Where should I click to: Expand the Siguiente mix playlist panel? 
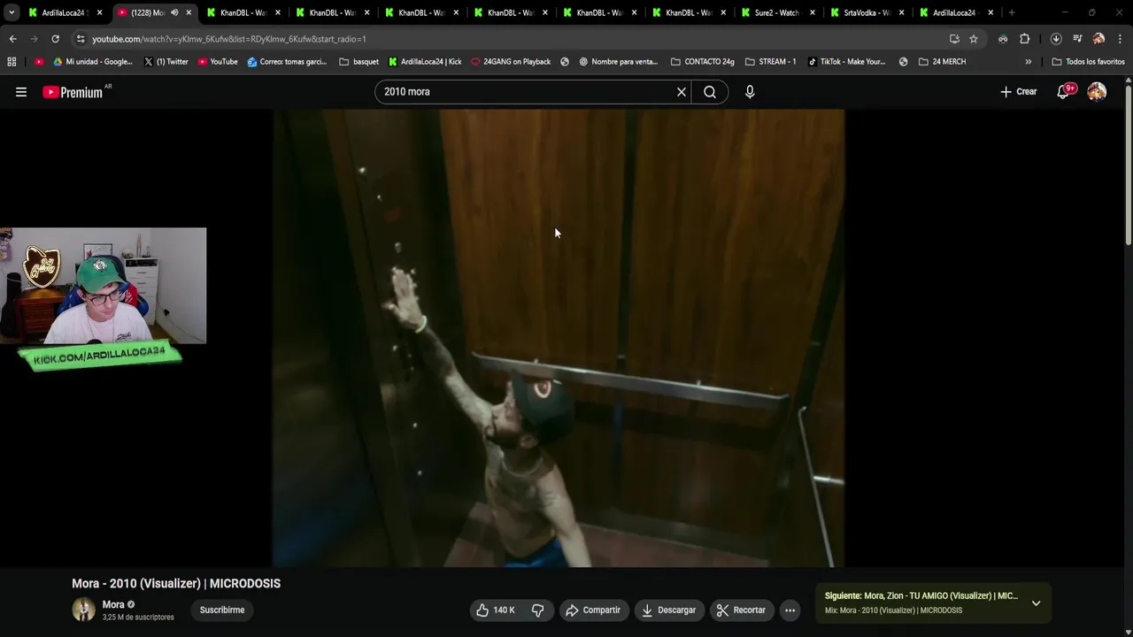[1036, 603]
